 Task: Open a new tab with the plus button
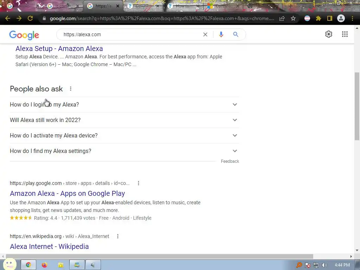[290, 6]
